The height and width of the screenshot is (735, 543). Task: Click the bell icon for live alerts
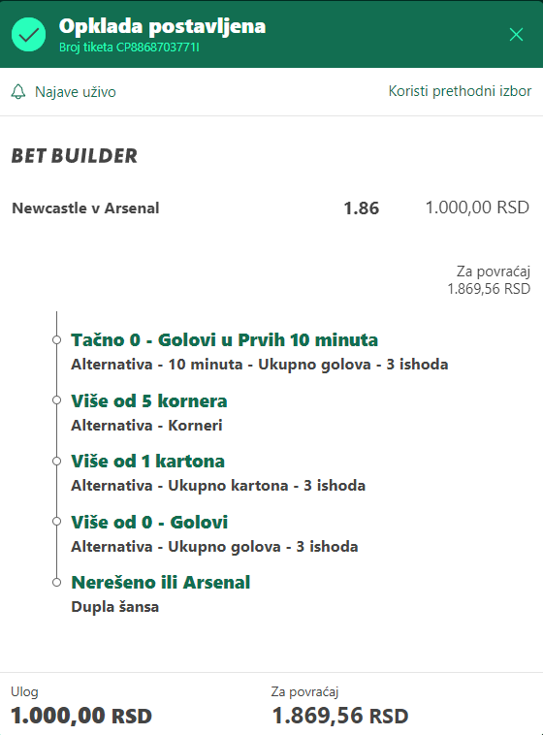tap(18, 91)
